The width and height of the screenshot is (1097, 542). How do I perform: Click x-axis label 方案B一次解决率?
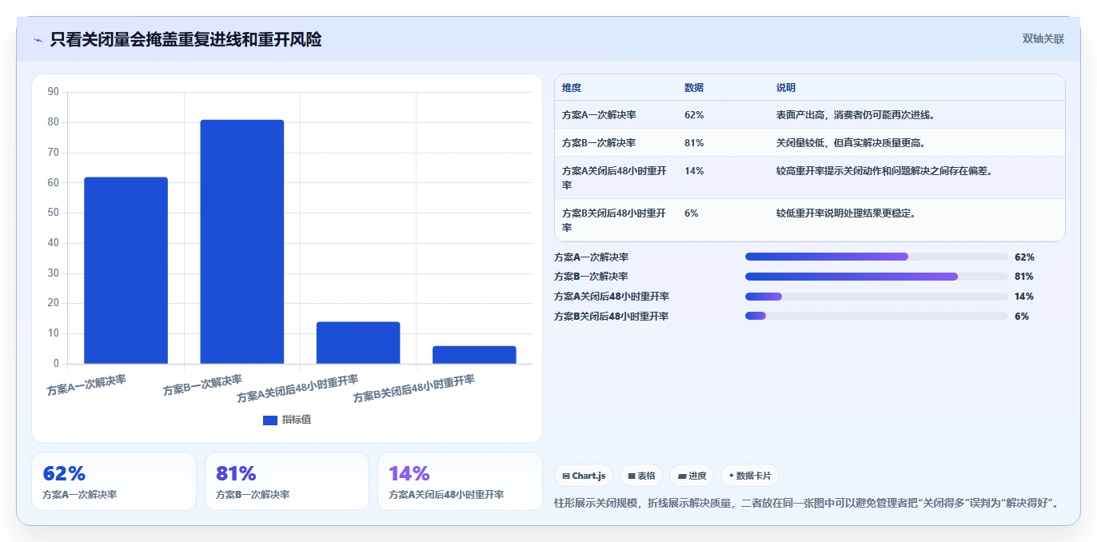click(203, 385)
